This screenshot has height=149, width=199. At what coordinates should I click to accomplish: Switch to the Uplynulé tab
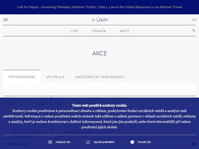[55, 77]
